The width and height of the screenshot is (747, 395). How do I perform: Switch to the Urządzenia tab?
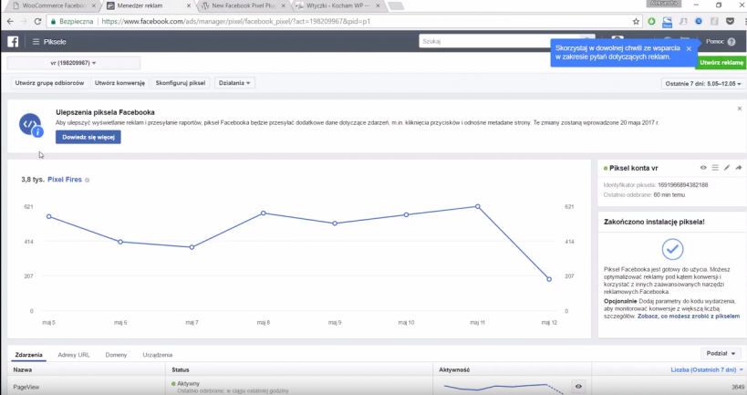[157, 355]
